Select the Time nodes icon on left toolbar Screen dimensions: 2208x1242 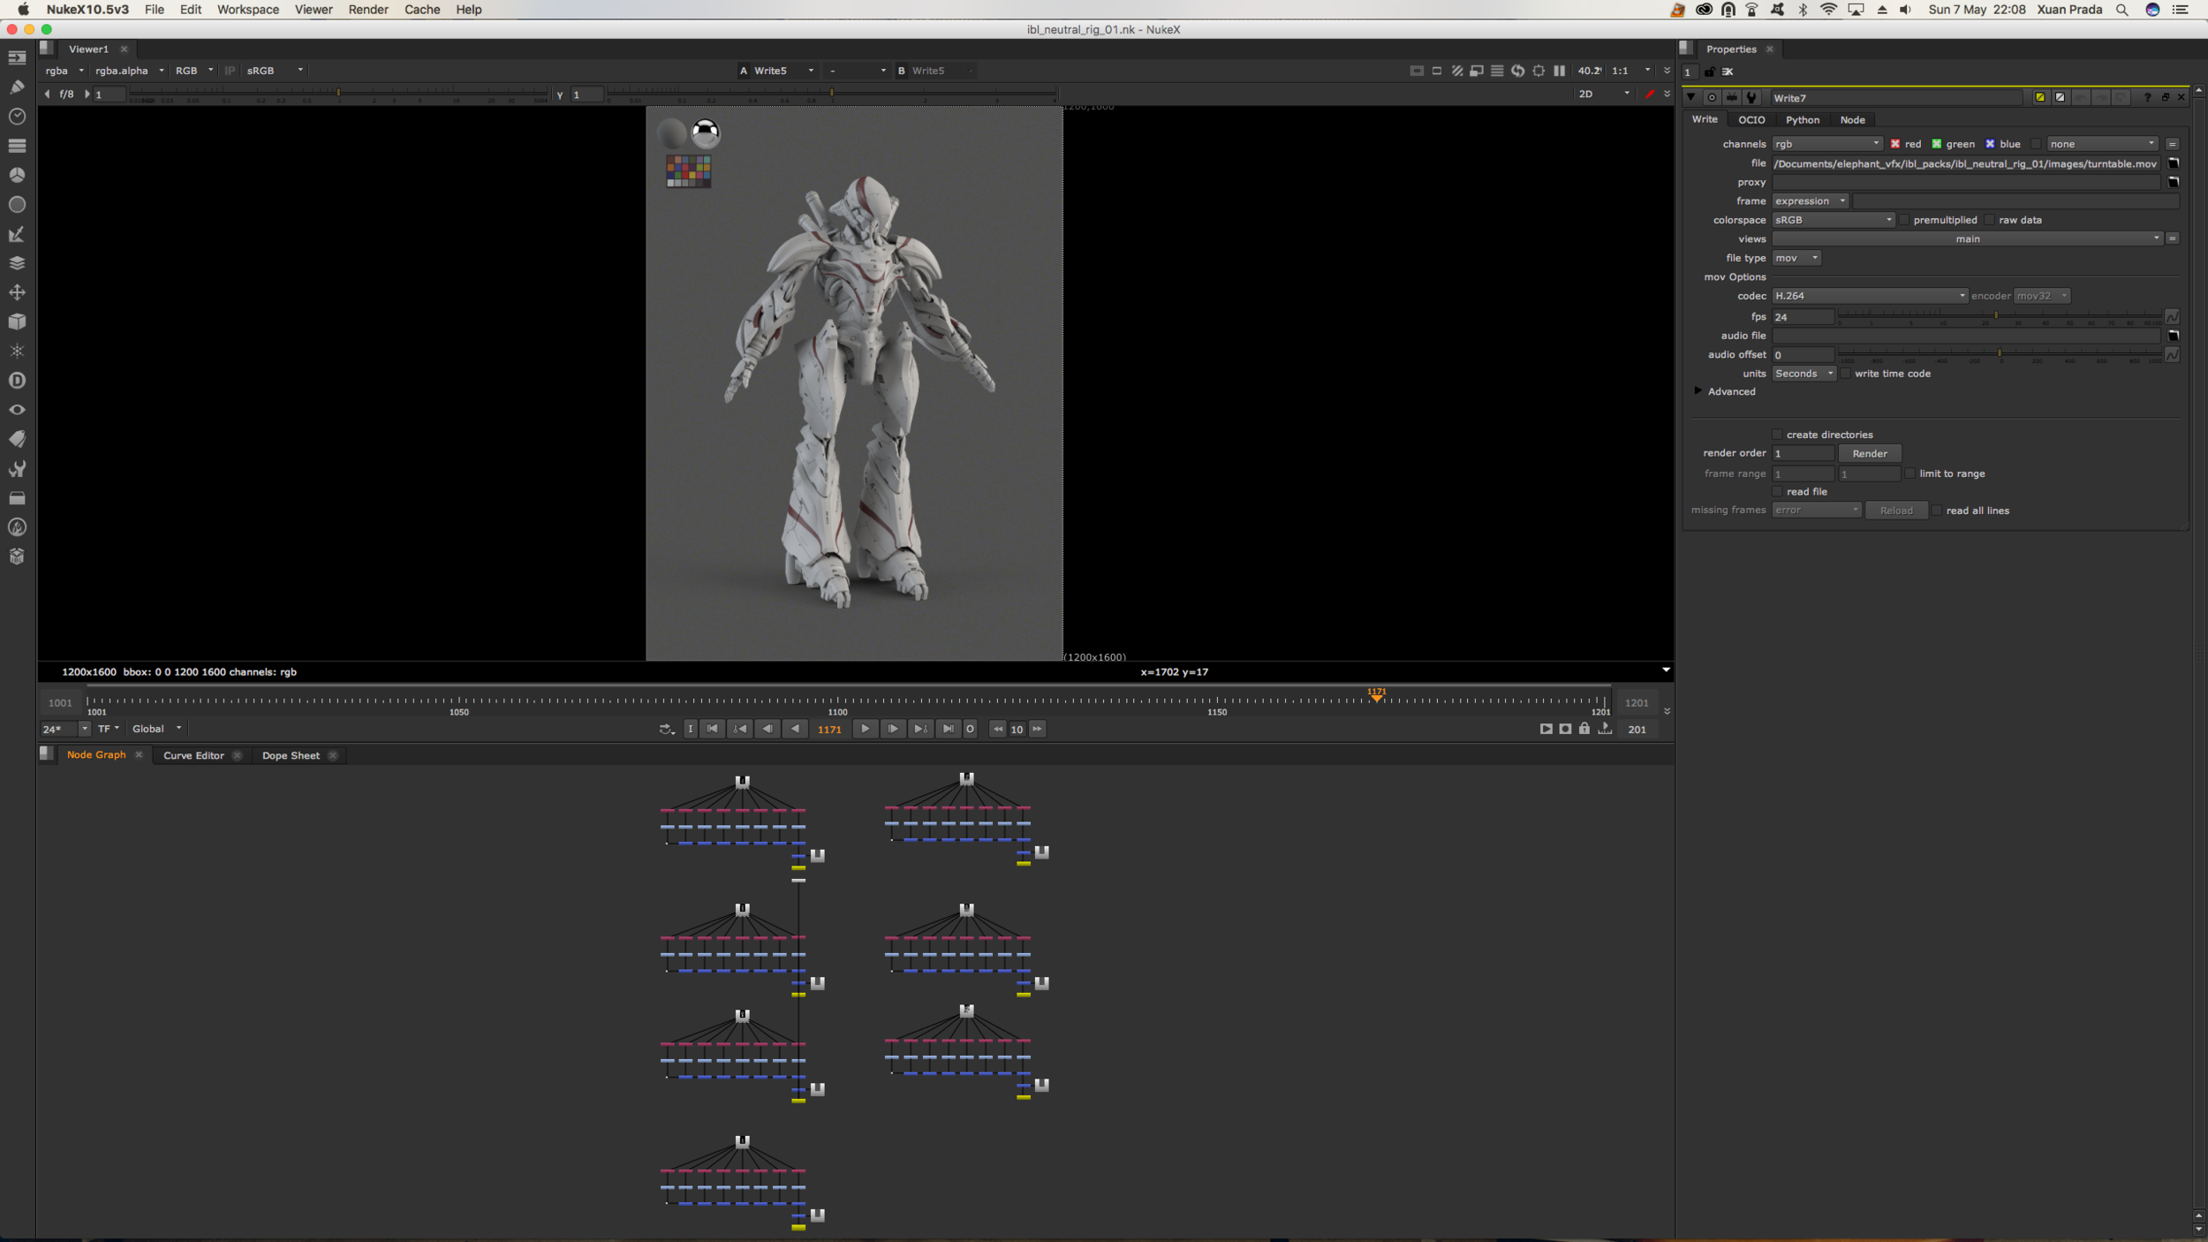coord(17,116)
